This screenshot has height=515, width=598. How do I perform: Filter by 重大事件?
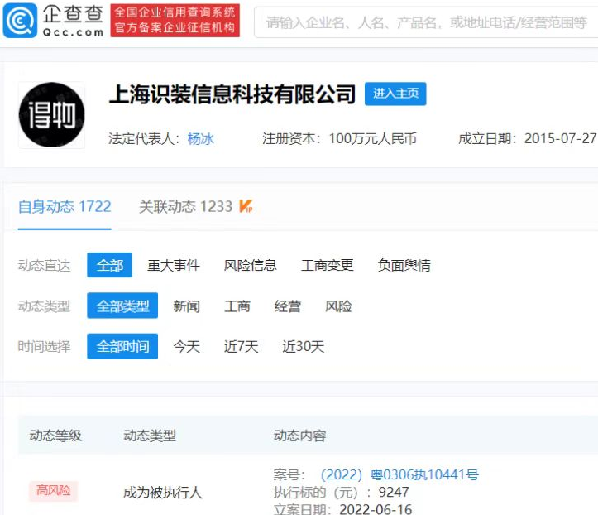[x=174, y=265]
